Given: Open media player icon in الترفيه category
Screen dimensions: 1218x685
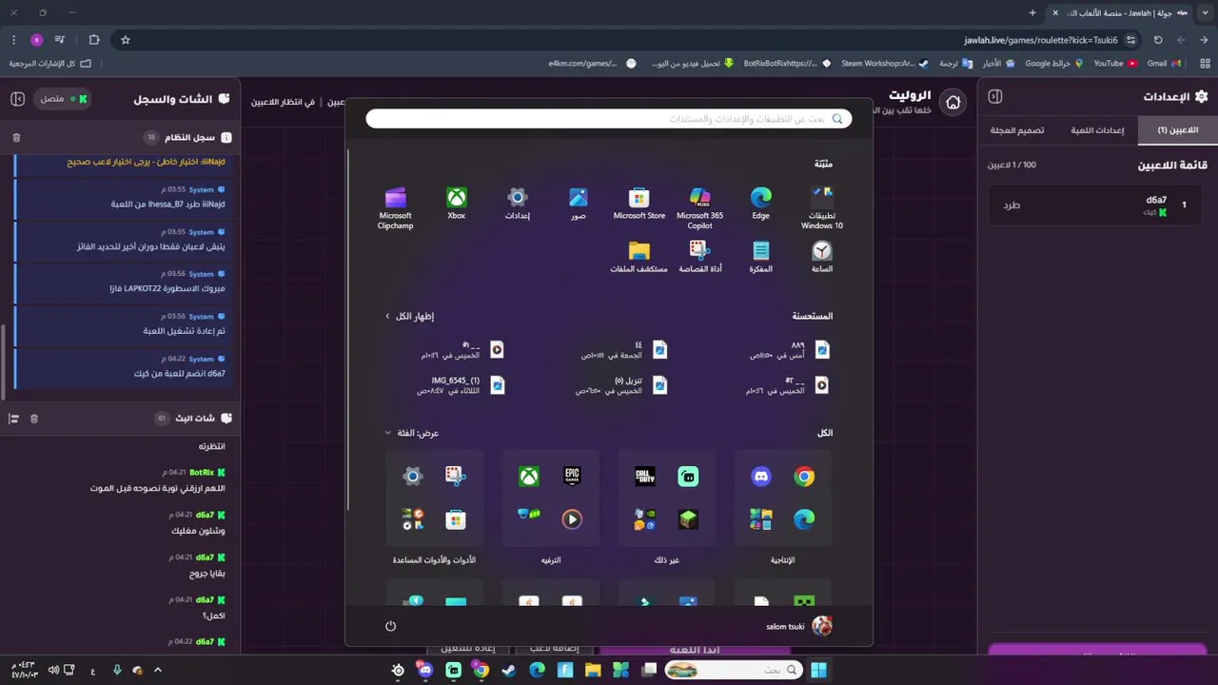Looking at the screenshot, I should click(572, 519).
